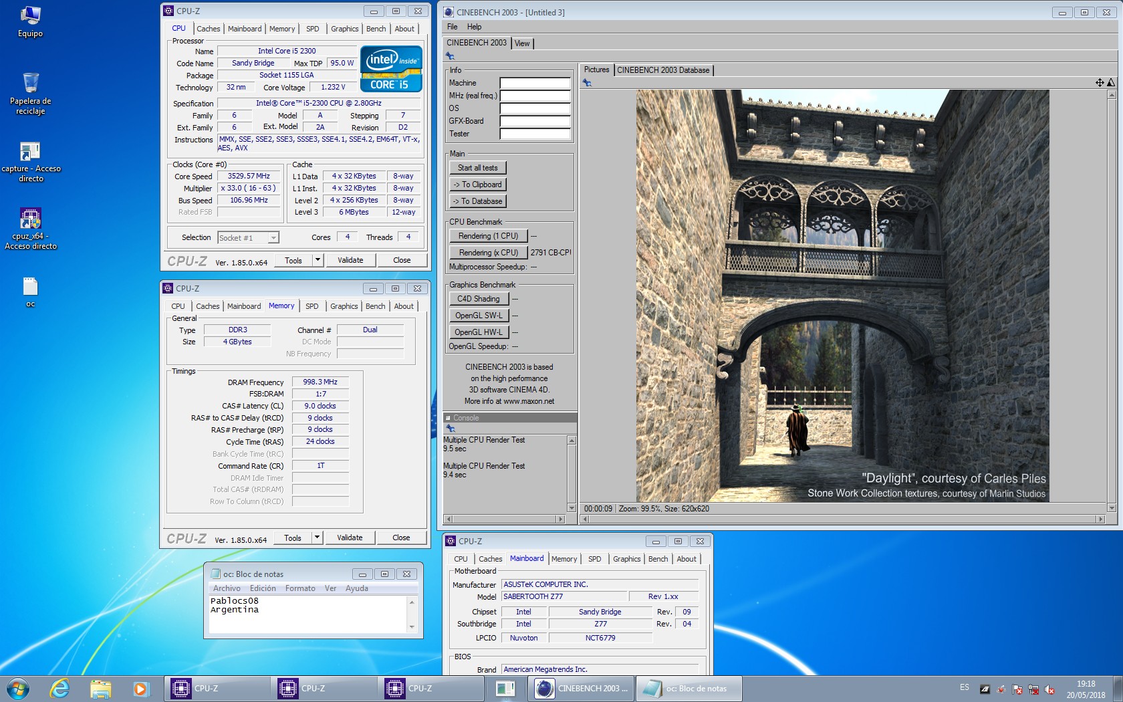
Task: Run OpenGL SW-L benchmark
Action: (479, 316)
